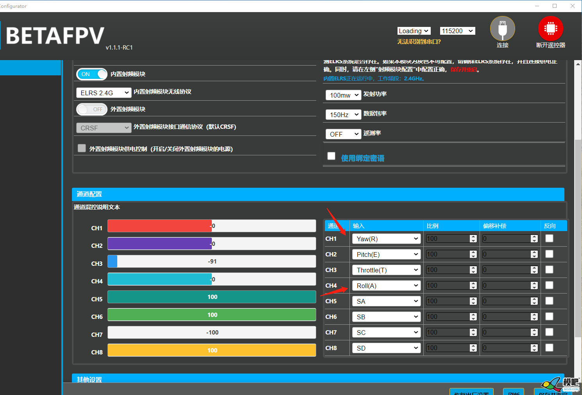Screen dimensions: 582x395
Task: Open the CH1 Yaw(R) input dropdown
Action: [386, 239]
